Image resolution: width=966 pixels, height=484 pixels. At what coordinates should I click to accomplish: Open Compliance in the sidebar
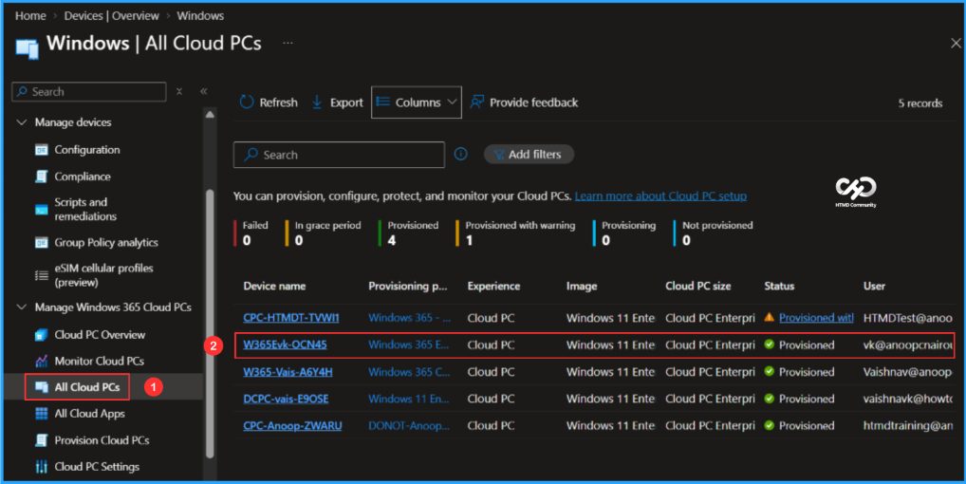point(83,177)
